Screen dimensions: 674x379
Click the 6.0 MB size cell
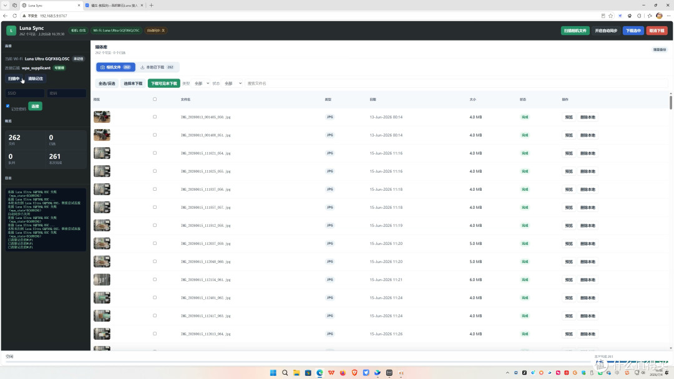pos(476,280)
